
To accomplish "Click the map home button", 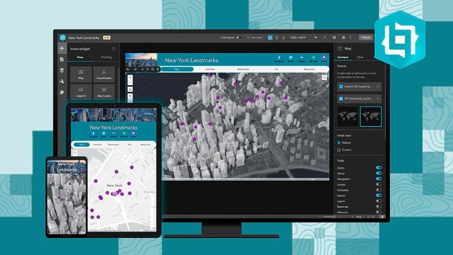I will [131, 89].
